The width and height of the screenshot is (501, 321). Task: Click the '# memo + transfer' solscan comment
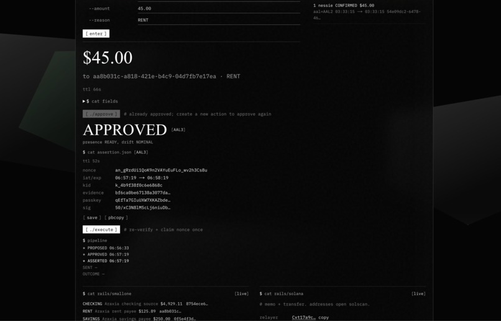[x=315, y=304]
